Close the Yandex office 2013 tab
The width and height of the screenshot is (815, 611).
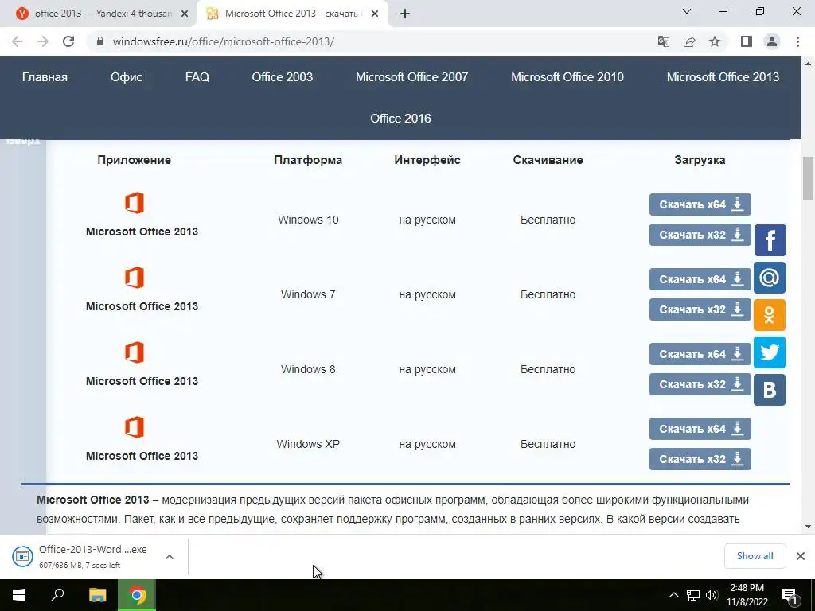pyautogui.click(x=185, y=14)
